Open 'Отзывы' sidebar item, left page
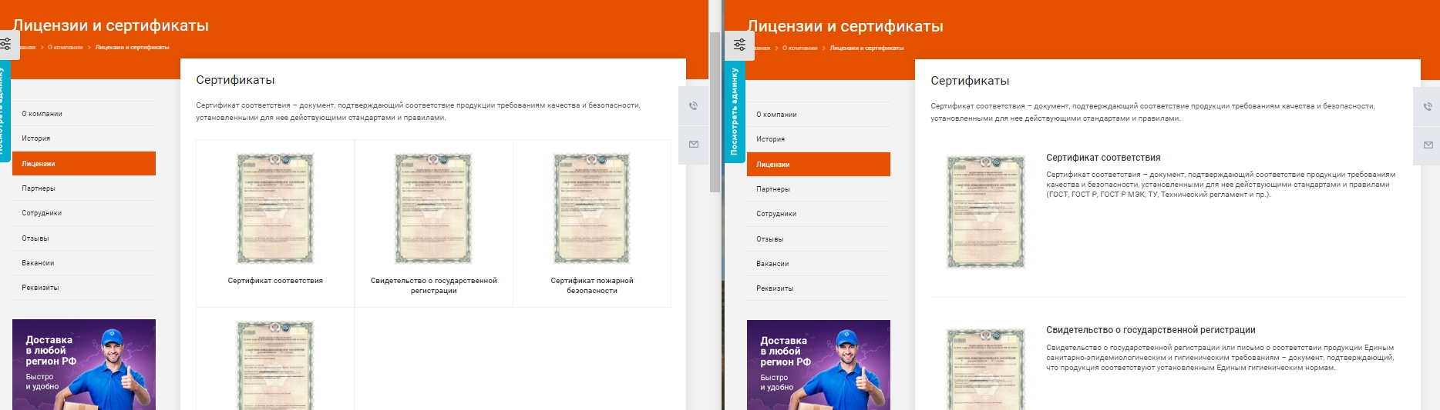The height and width of the screenshot is (410, 1440). (x=84, y=238)
